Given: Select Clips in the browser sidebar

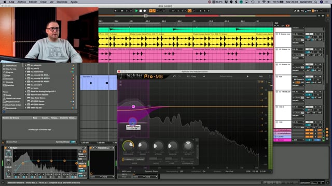Looking at the screenshot, I should [x=8, y=75].
